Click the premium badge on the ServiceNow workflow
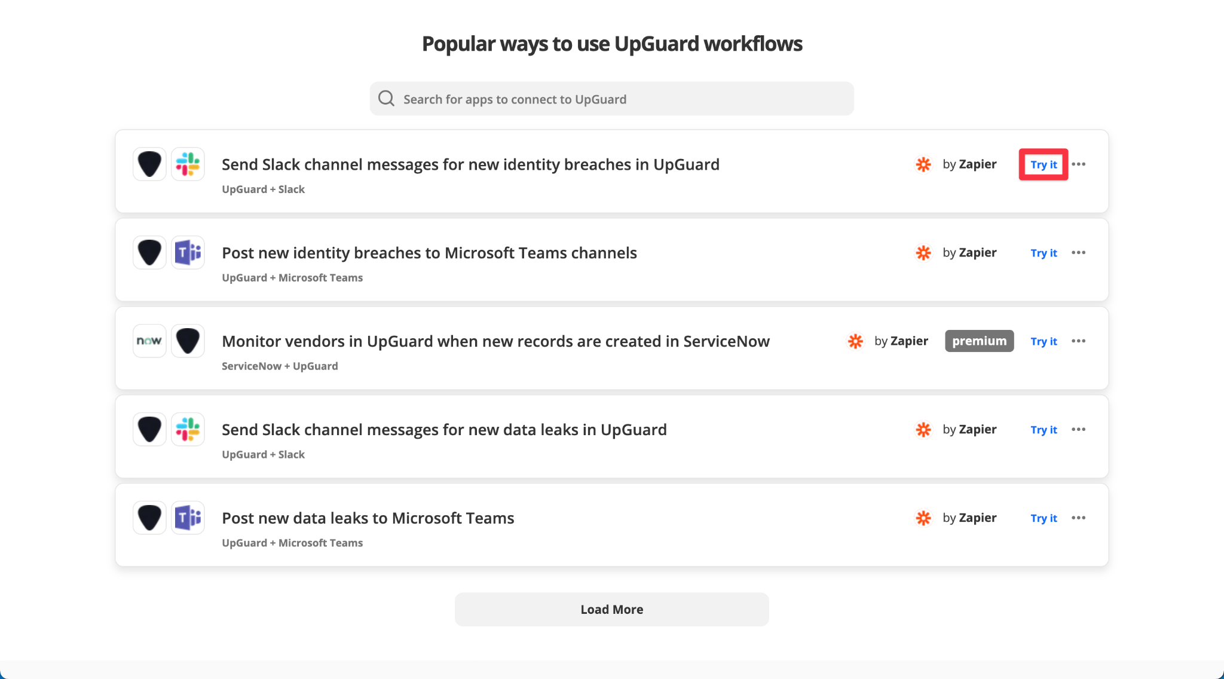 [x=979, y=341]
